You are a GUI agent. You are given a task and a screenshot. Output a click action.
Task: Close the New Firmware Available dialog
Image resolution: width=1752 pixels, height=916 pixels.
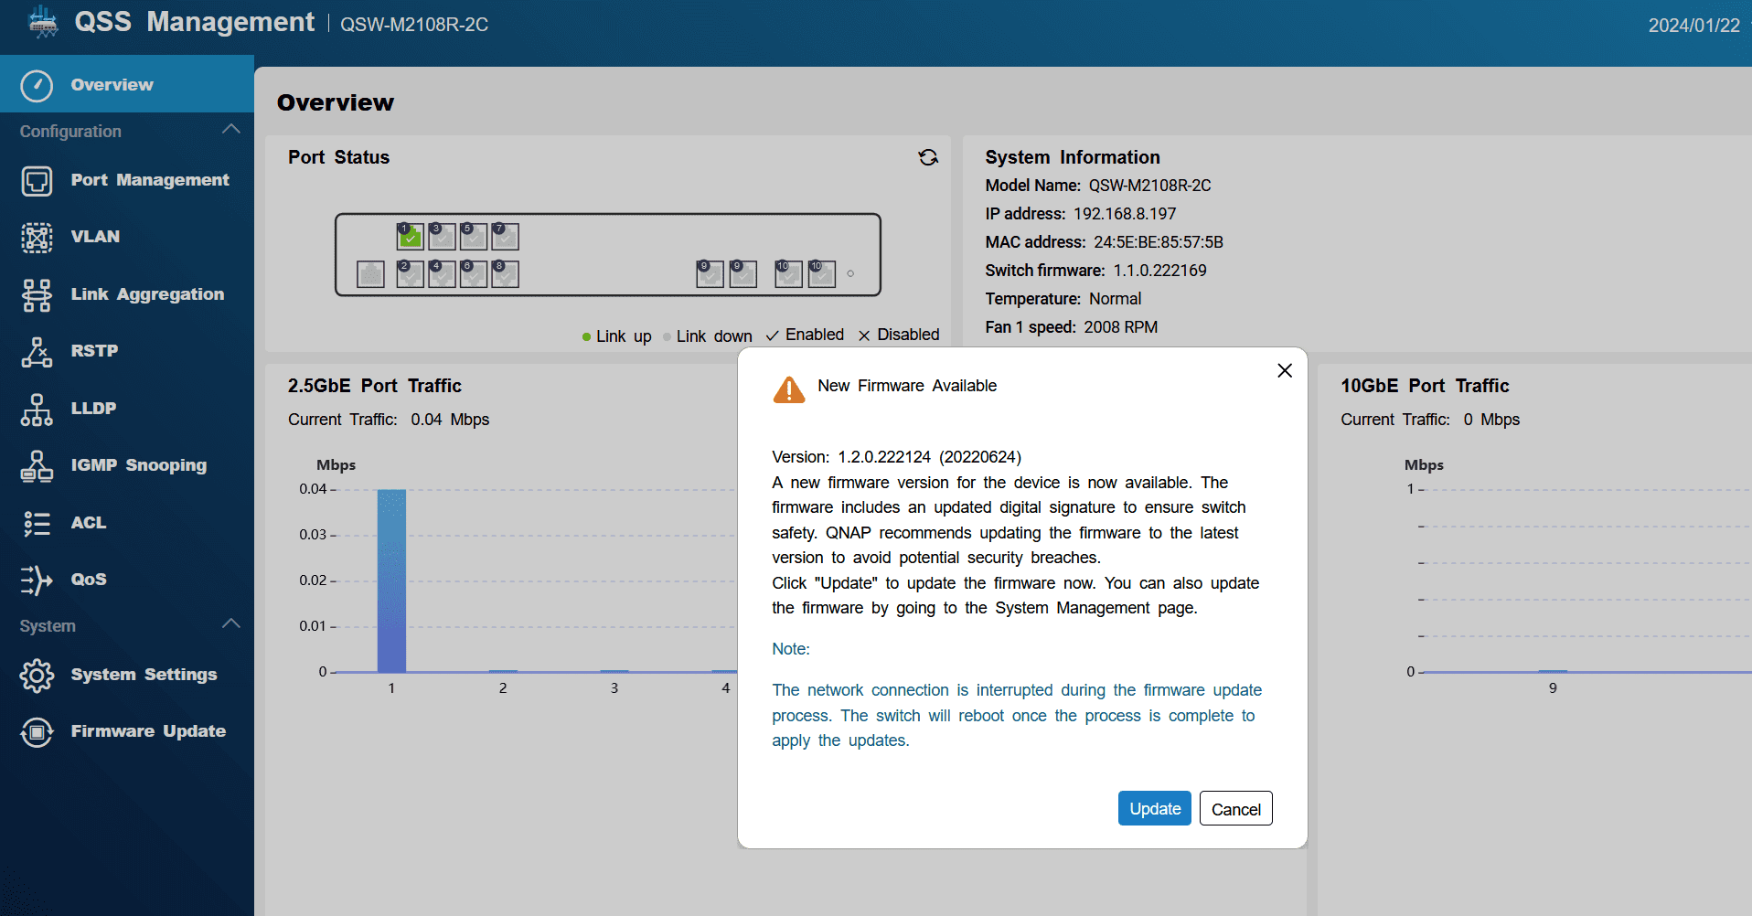pos(1285,370)
